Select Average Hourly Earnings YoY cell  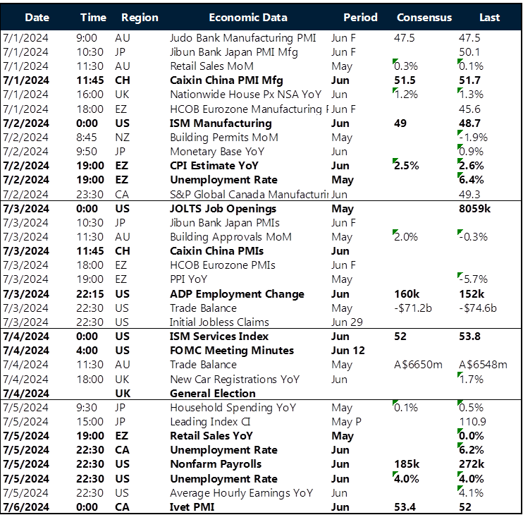point(242,493)
